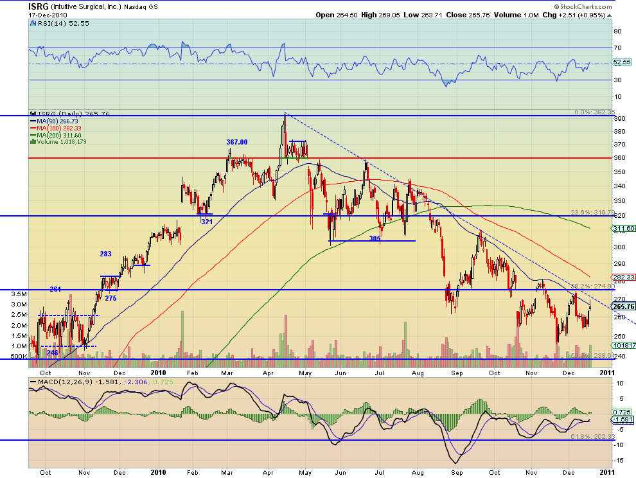Click the 52.55 RSI value tag on right axis
Image resolution: width=636 pixels, height=478 pixels.
click(622, 62)
